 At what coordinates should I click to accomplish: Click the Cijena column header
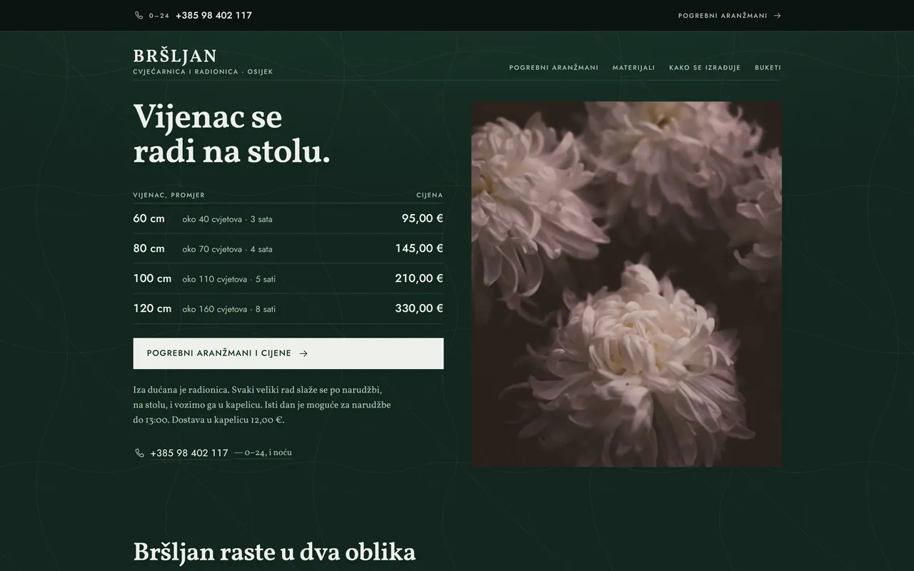click(430, 196)
